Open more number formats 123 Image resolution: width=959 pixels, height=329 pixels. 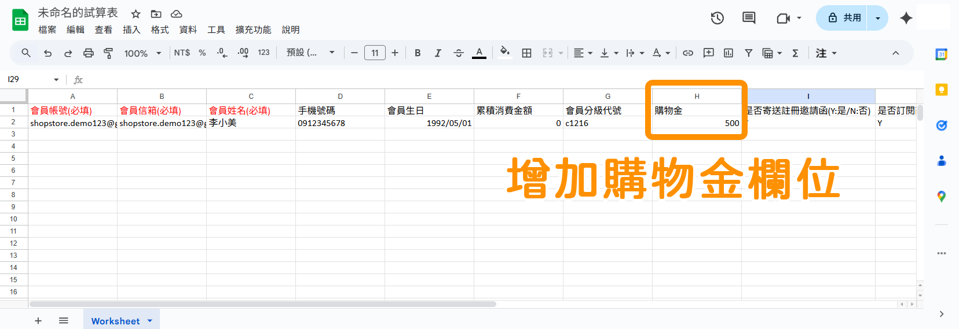(x=263, y=53)
